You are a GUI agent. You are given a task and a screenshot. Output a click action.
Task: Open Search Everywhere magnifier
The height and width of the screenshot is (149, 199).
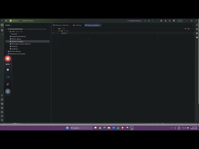point(169,21)
